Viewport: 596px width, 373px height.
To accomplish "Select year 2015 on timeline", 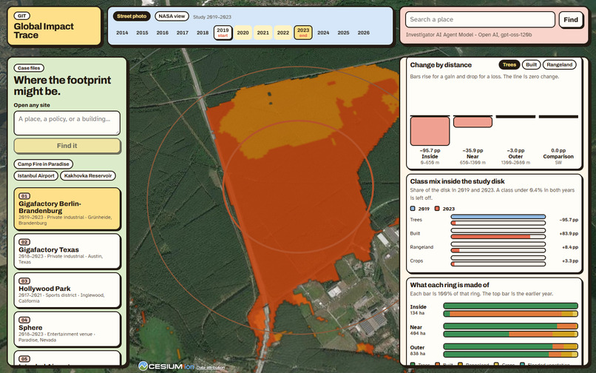I will (x=142, y=33).
